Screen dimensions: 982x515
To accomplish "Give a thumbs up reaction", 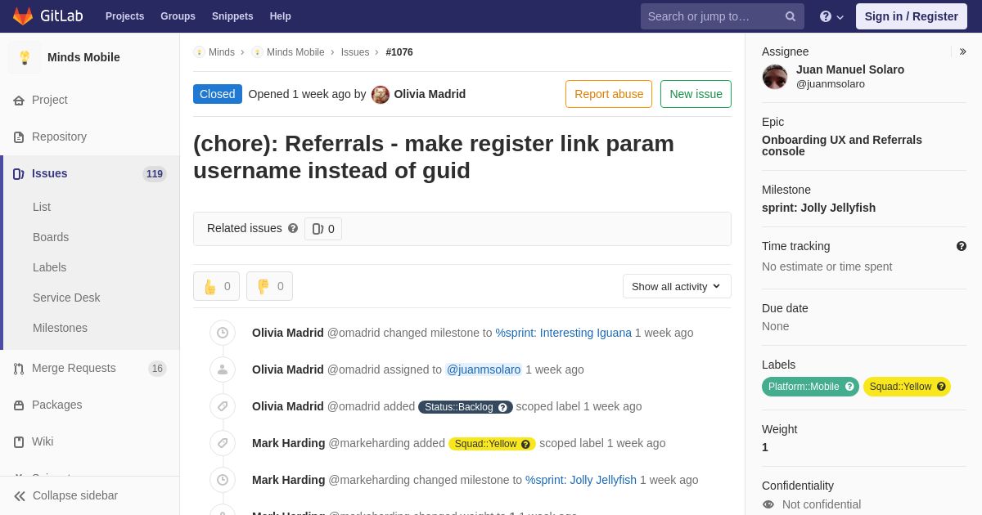I will click(x=216, y=286).
